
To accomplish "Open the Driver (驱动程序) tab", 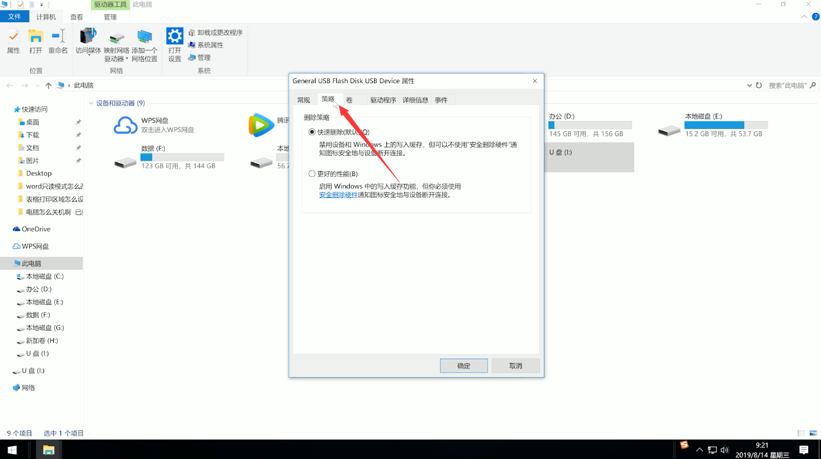I will (x=383, y=100).
